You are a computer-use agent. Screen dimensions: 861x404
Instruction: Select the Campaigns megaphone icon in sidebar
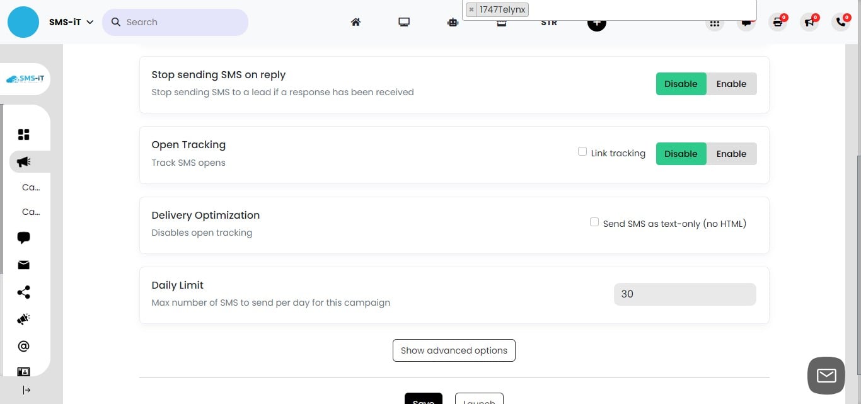(23, 161)
